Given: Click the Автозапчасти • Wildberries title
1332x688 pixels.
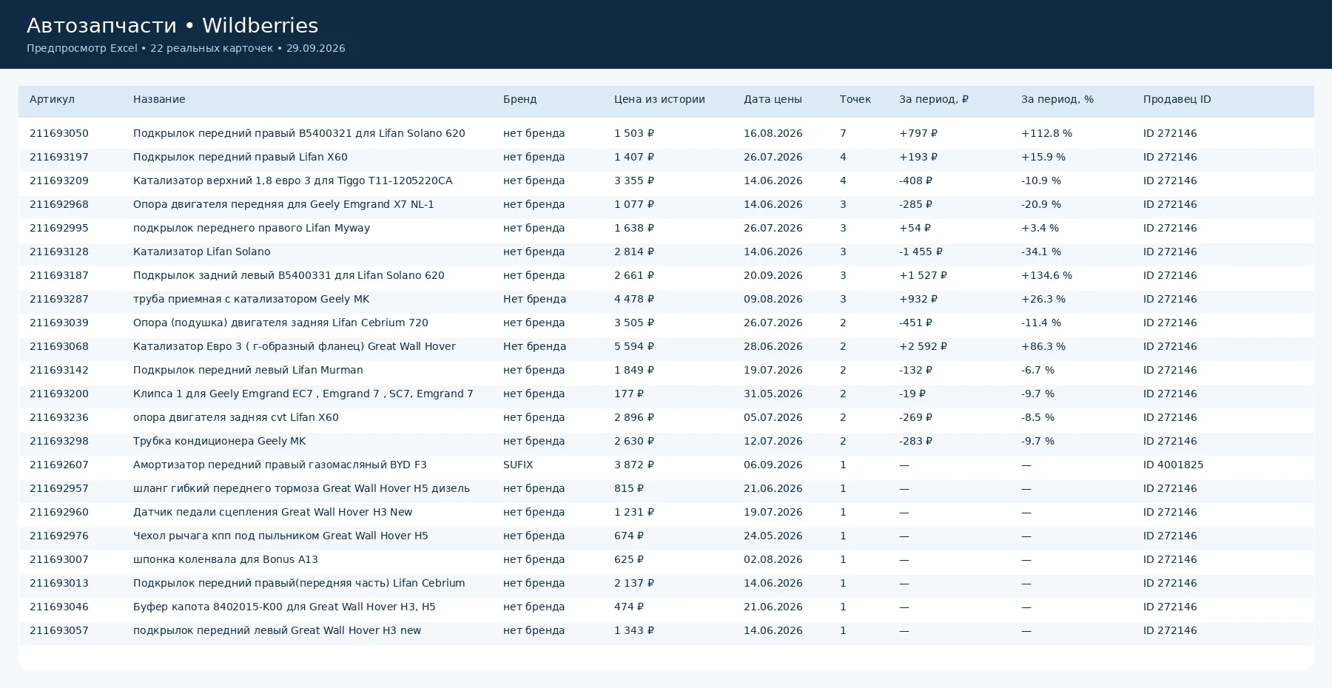Looking at the screenshot, I should click(x=172, y=25).
